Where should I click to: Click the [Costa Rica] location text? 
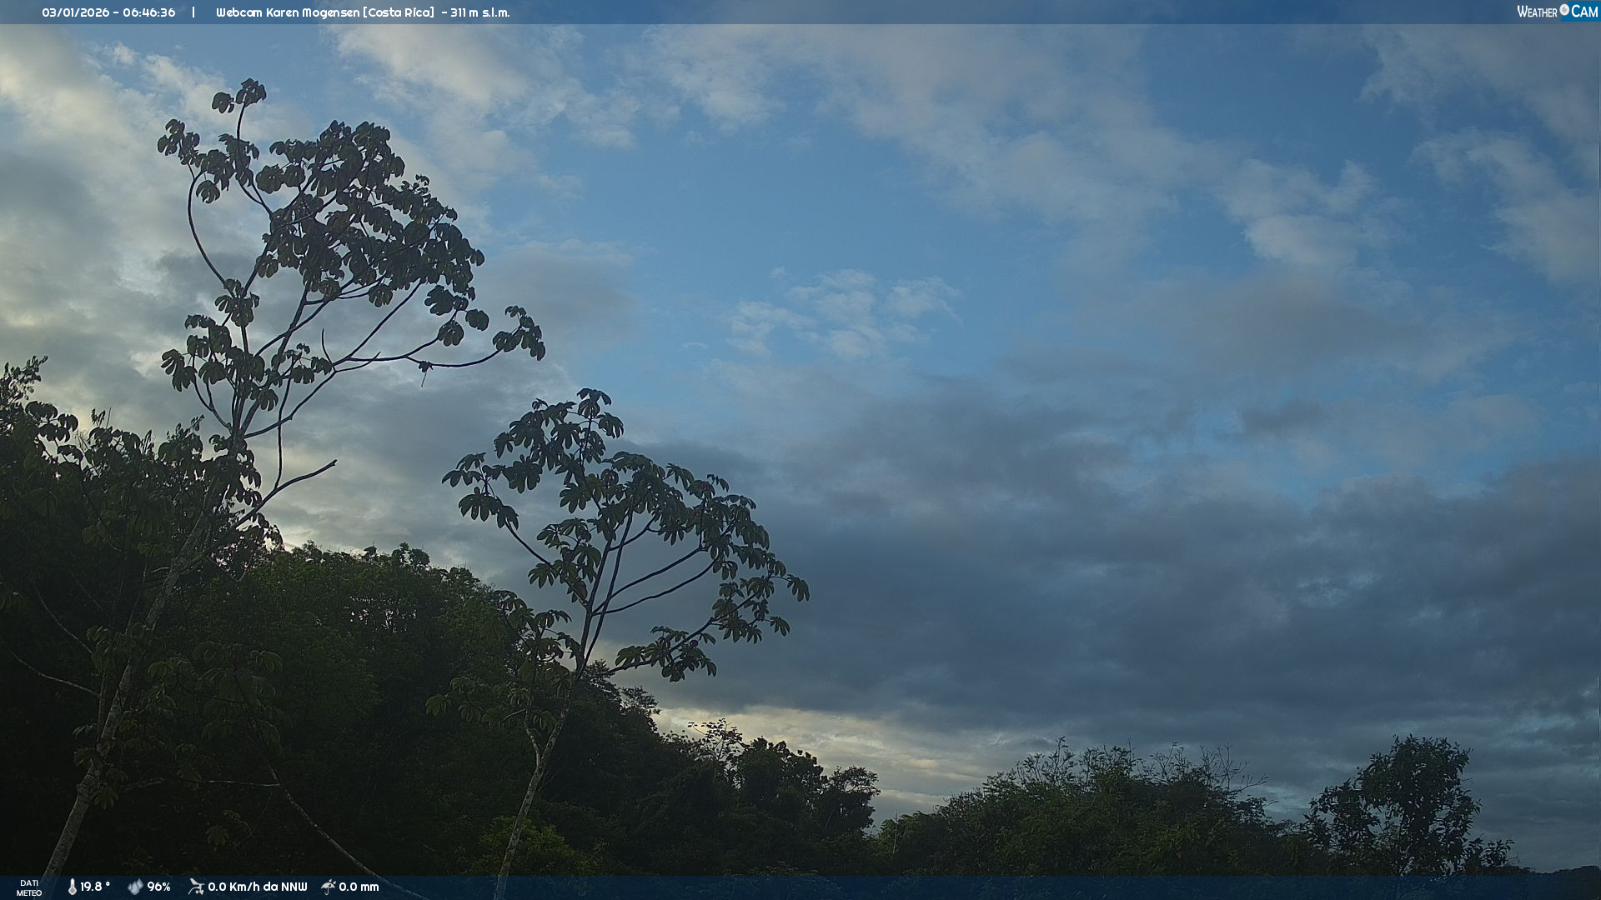click(399, 12)
